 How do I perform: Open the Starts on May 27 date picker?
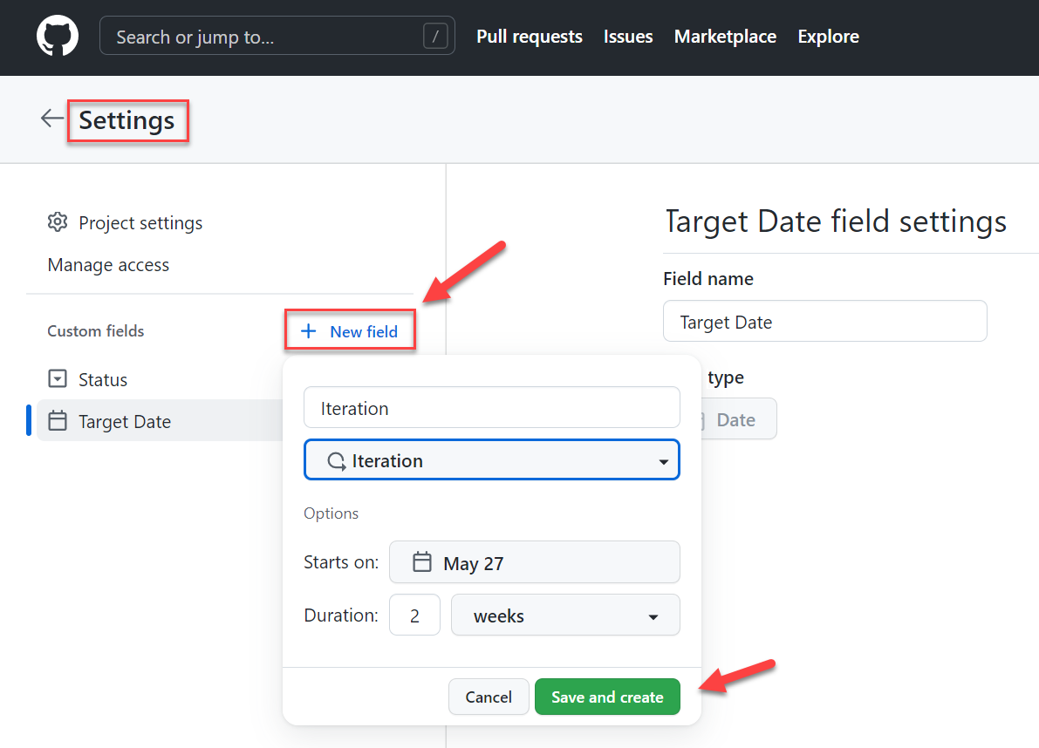pos(534,562)
